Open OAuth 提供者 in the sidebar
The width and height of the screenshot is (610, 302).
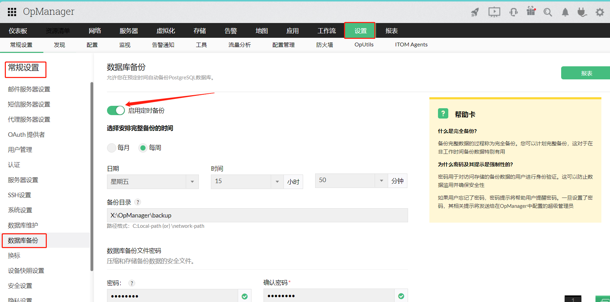click(26, 135)
